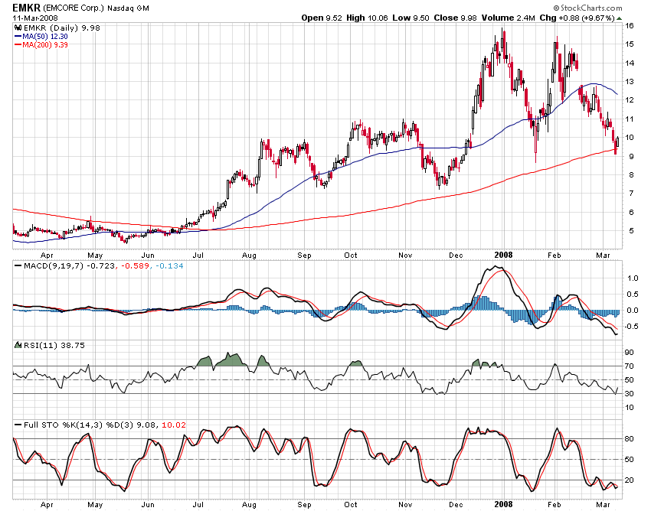Screen dimensions: 651x511
Task: Click the black MACD line icon
Action: [x=18, y=265]
